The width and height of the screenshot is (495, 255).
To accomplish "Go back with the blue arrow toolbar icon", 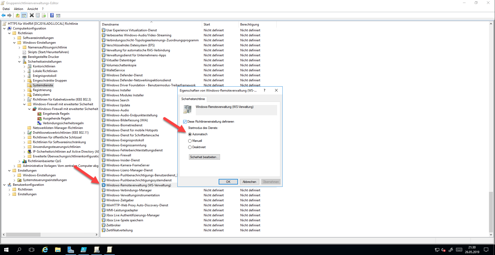I will click(x=3, y=15).
